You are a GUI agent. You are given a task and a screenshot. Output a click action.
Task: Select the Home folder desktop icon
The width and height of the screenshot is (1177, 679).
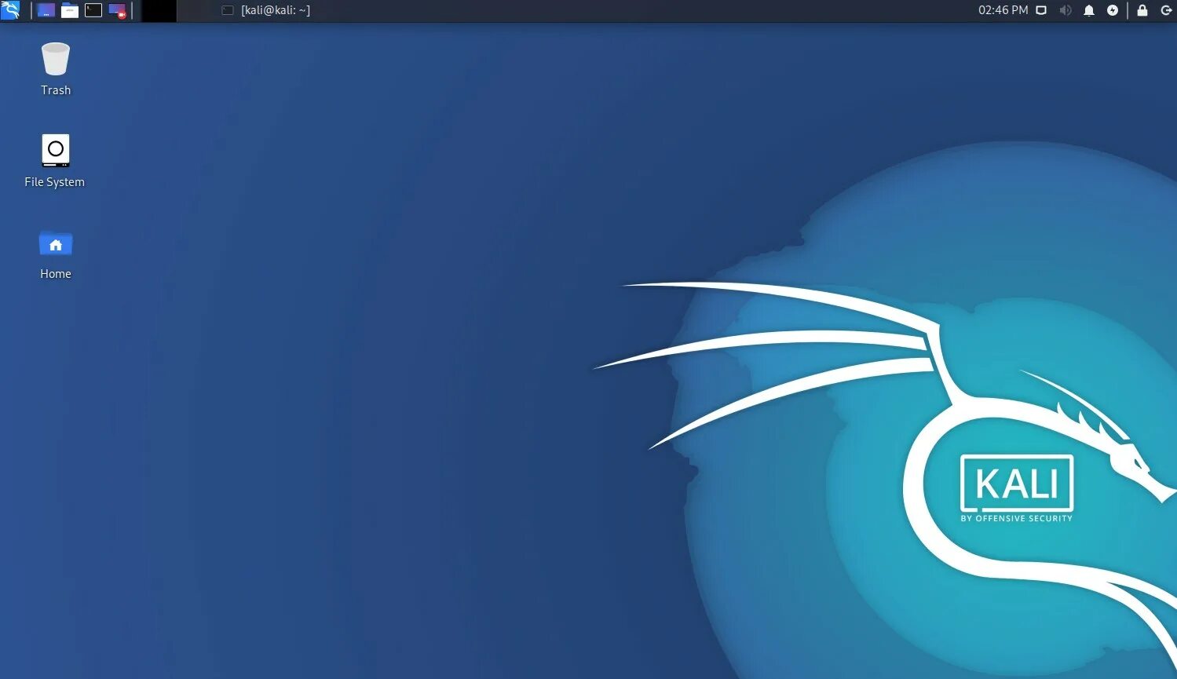pos(56,243)
